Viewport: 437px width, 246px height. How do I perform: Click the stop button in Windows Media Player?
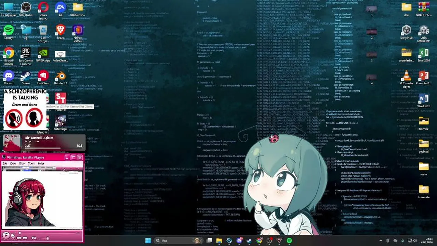13,236
